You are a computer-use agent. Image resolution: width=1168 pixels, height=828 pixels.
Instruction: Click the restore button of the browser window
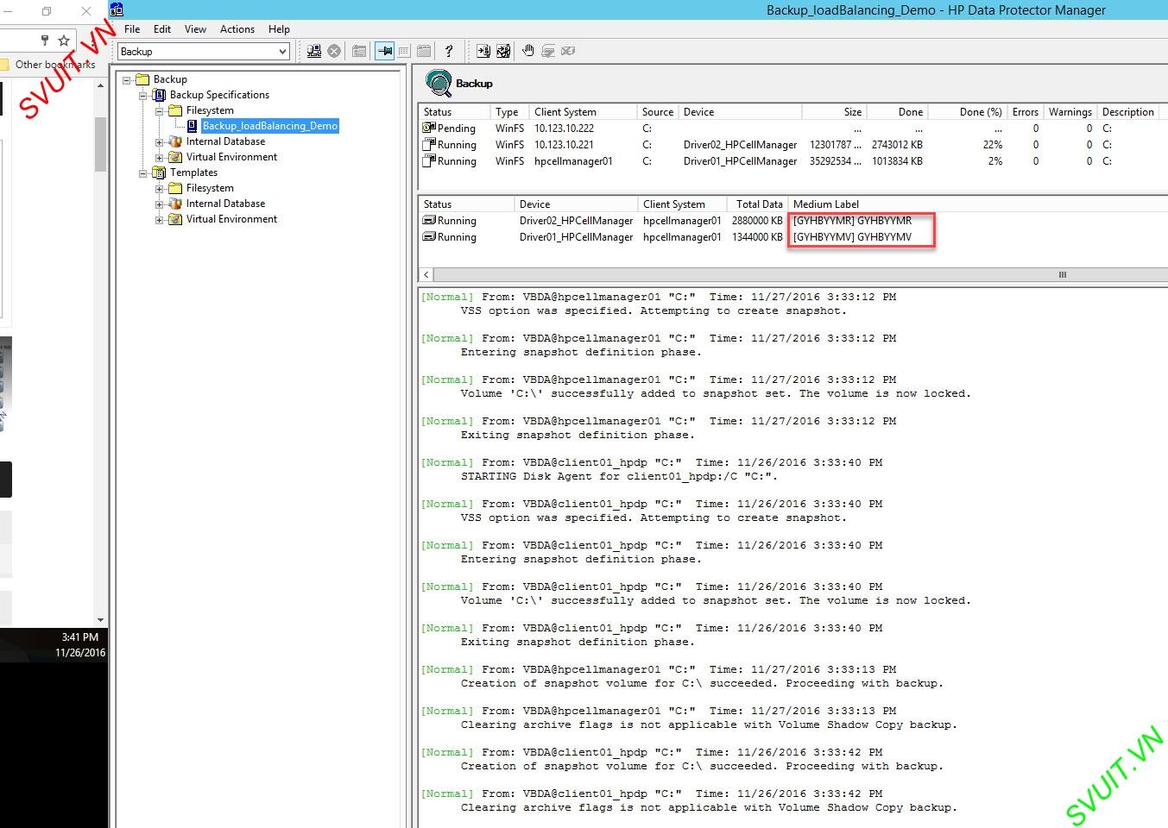tap(47, 11)
